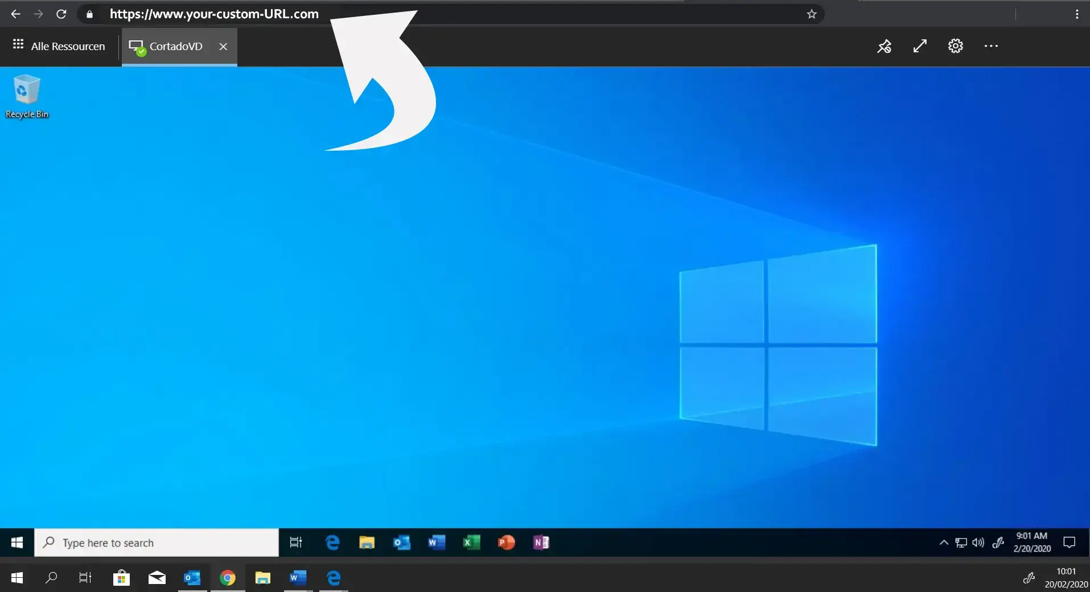Open OneNote in the remote desktop taskbar
The image size is (1090, 592).
pos(541,542)
